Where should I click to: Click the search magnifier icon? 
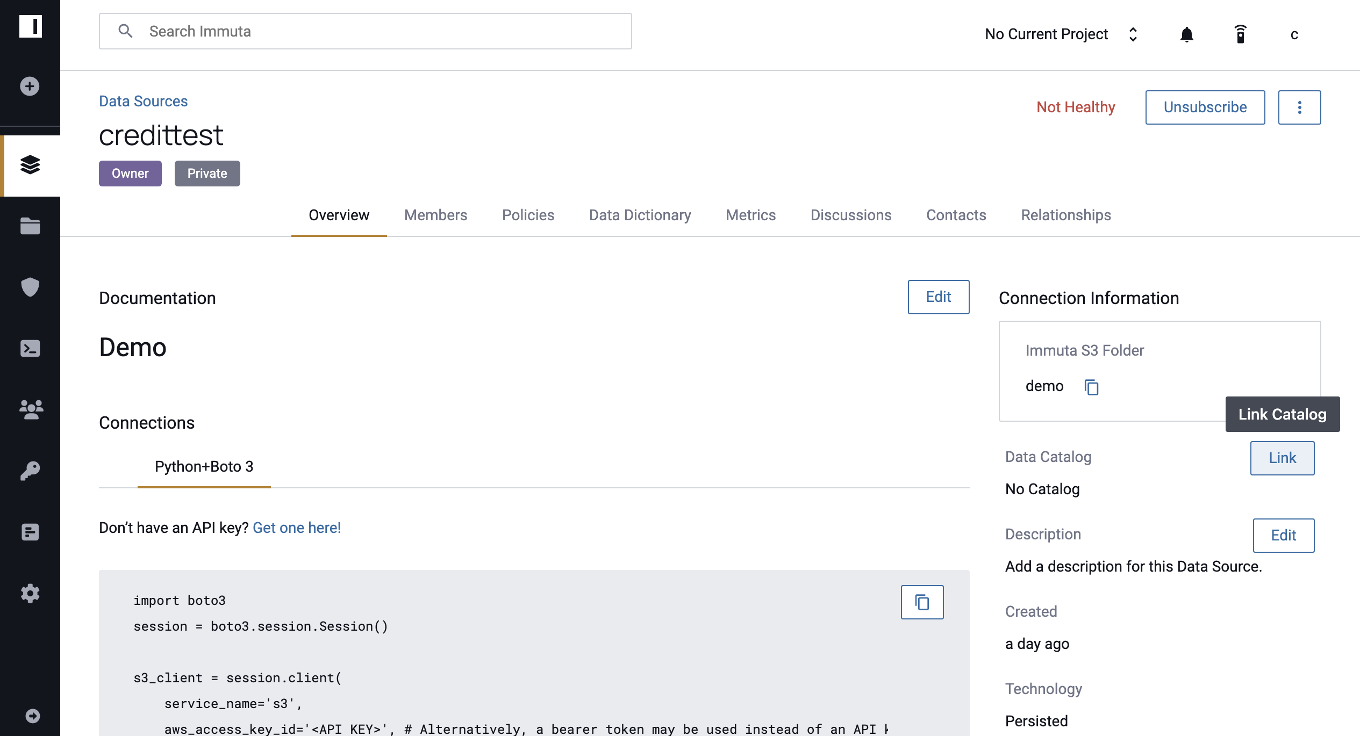(x=125, y=31)
